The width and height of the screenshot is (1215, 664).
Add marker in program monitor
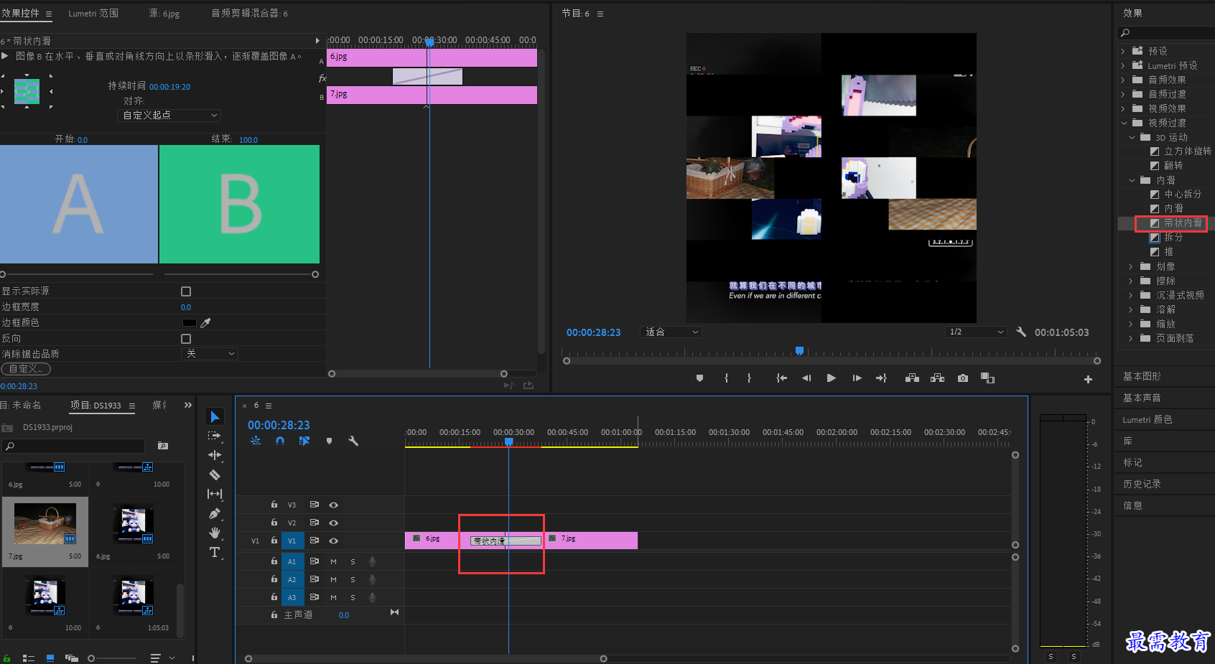pos(699,378)
